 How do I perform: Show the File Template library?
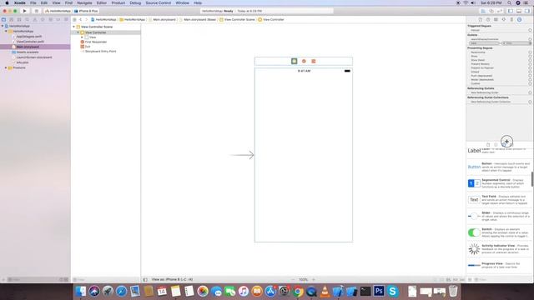click(488, 145)
